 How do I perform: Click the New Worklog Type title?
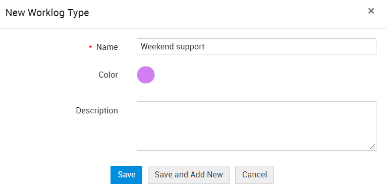pyautogui.click(x=47, y=13)
